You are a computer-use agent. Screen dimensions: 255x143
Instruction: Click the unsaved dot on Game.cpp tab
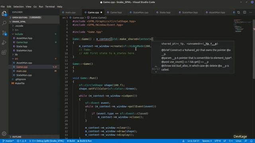(x=101, y=12)
